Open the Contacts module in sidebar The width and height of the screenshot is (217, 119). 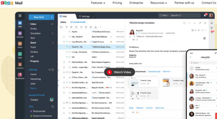(x=20, y=66)
